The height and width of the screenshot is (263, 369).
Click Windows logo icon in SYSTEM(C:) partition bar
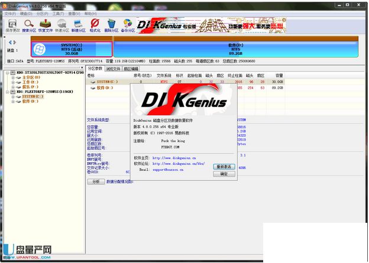pos(39,50)
